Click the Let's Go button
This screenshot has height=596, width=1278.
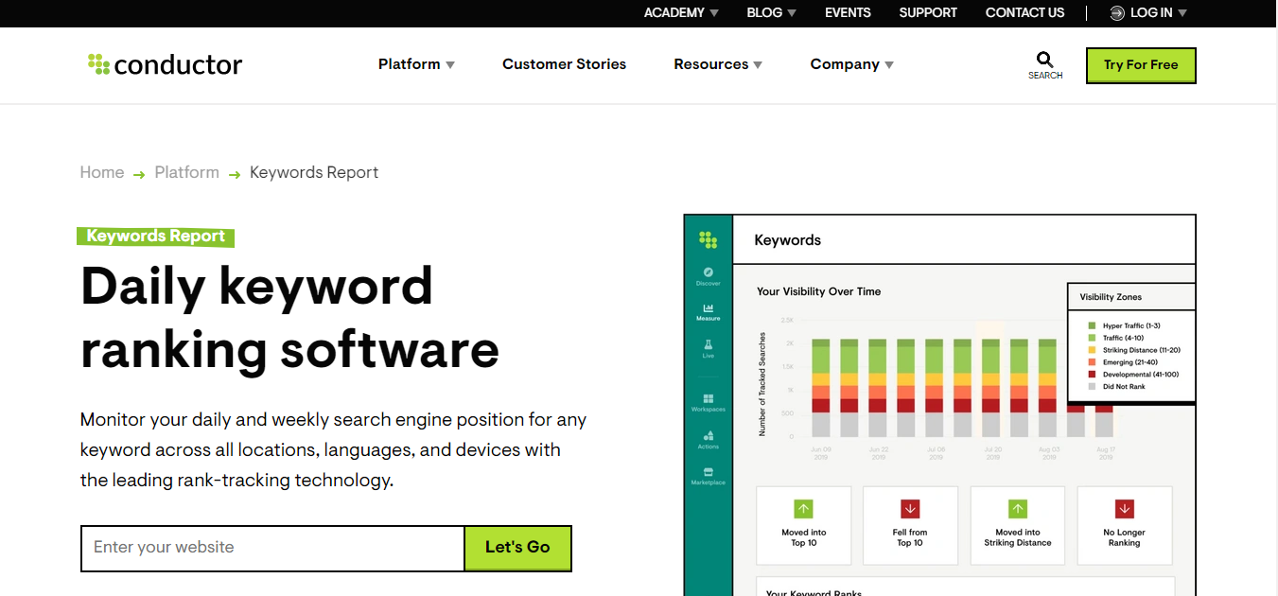[517, 548]
